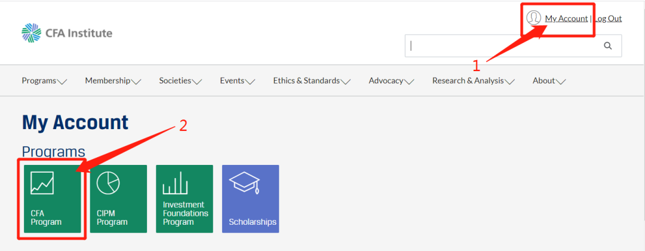Open My Account link
Image resolution: width=645 pixels, height=251 pixels.
coord(566,19)
